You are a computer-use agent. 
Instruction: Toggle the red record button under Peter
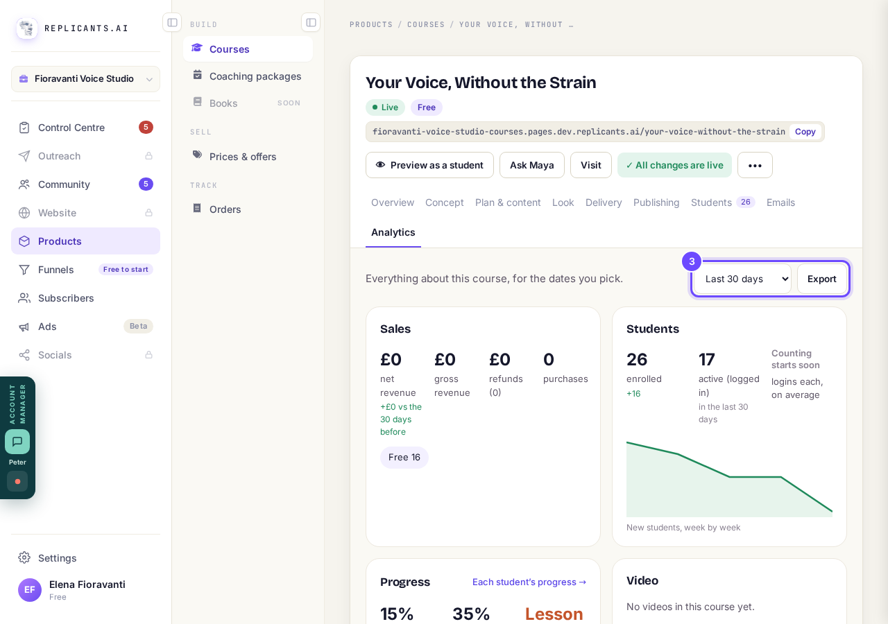(x=17, y=481)
